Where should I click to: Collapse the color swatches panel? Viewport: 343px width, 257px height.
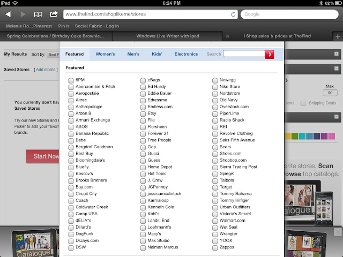point(336,116)
